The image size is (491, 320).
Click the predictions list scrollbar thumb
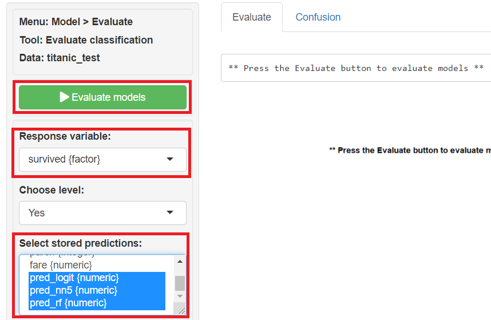pyautogui.click(x=180, y=283)
